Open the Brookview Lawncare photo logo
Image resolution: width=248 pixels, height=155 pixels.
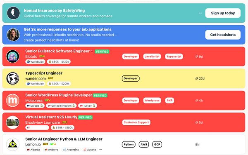pyautogui.click(x=13, y=122)
